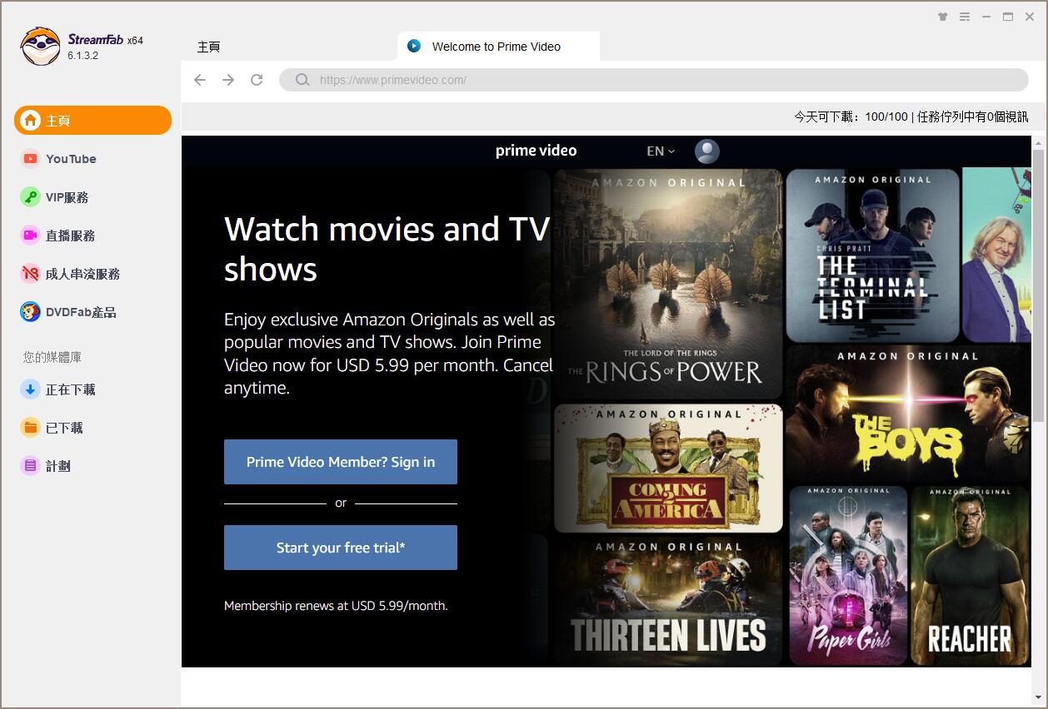Minimize the StreamFab window
Image resolution: width=1048 pixels, height=709 pixels.
(986, 17)
